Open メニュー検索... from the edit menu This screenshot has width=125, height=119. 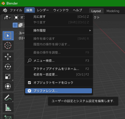point(59,61)
